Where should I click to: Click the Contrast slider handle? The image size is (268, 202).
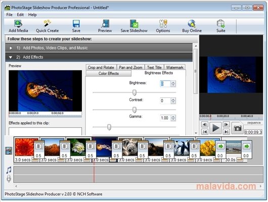click(135, 110)
